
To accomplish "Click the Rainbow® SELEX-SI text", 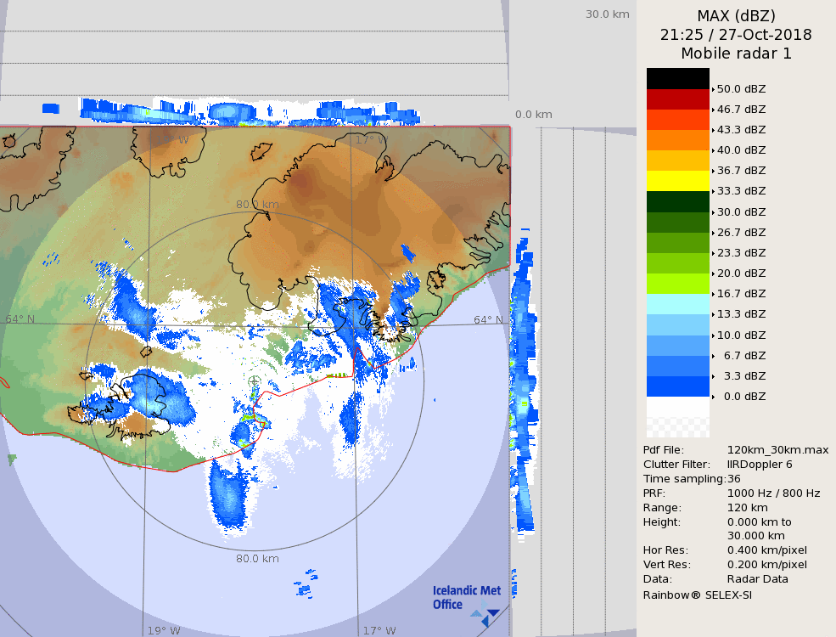I will 697,595.
